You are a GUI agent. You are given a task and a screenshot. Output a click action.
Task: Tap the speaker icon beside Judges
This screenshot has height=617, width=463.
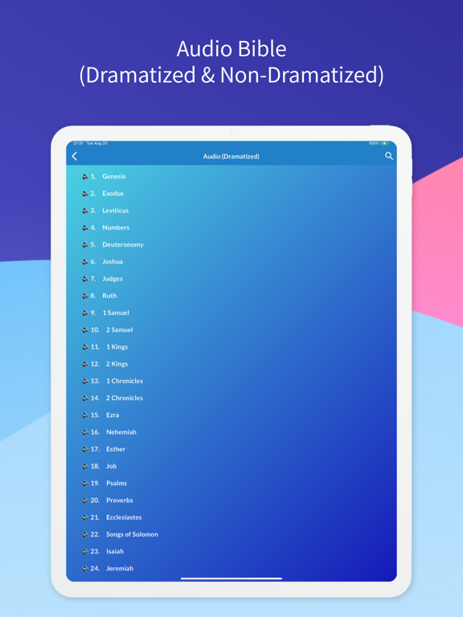pos(84,279)
